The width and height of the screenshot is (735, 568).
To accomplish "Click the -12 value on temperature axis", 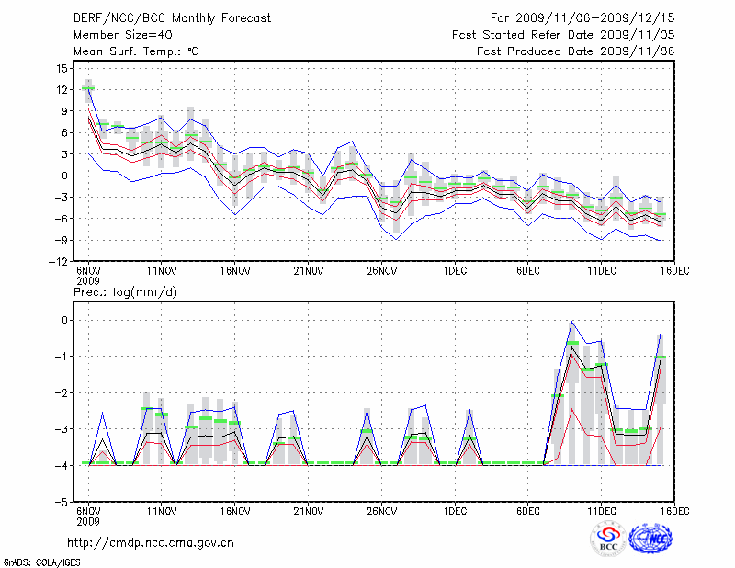I will [60, 262].
